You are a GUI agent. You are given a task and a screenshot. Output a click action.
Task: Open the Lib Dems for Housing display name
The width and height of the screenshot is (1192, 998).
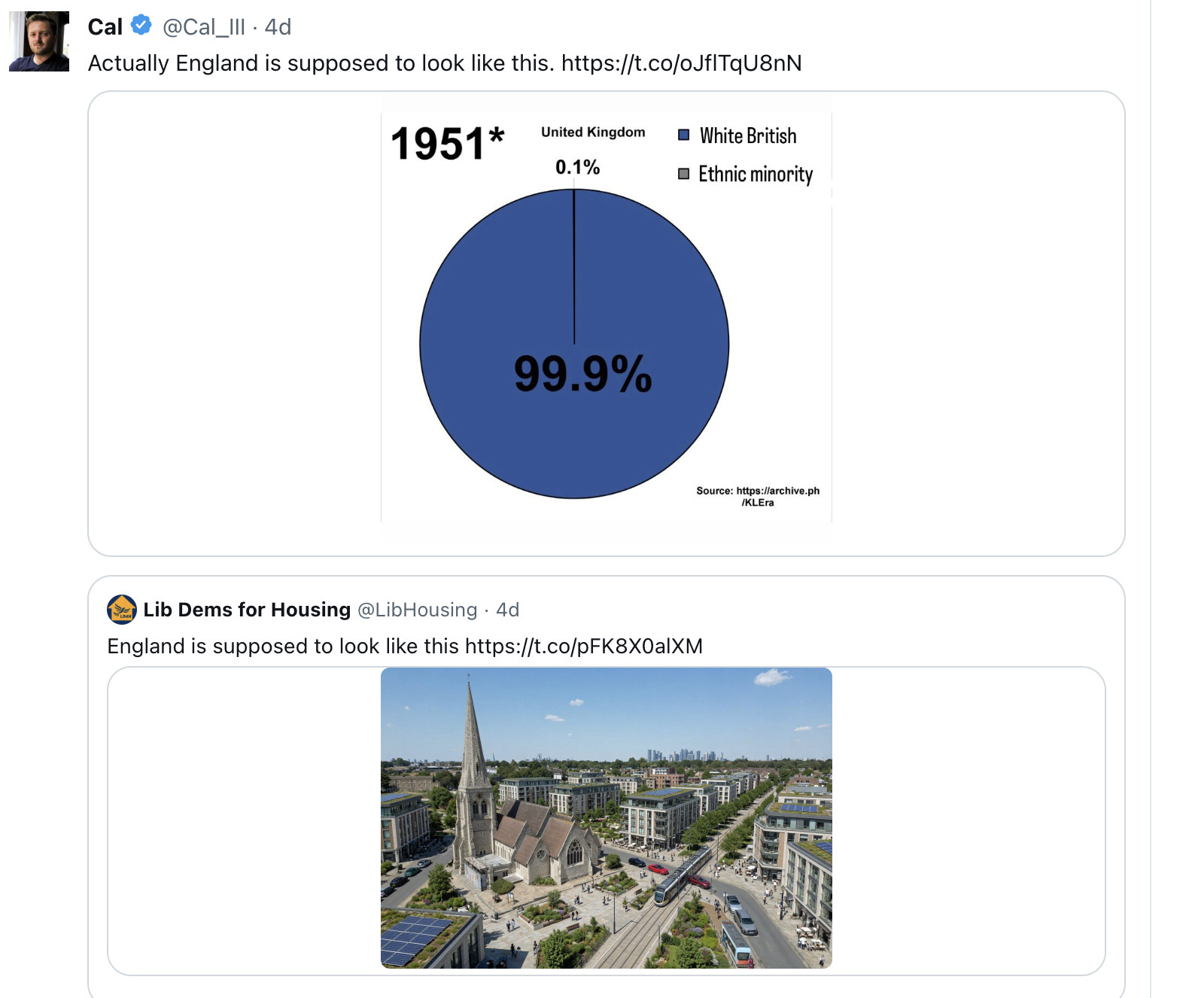(247, 610)
